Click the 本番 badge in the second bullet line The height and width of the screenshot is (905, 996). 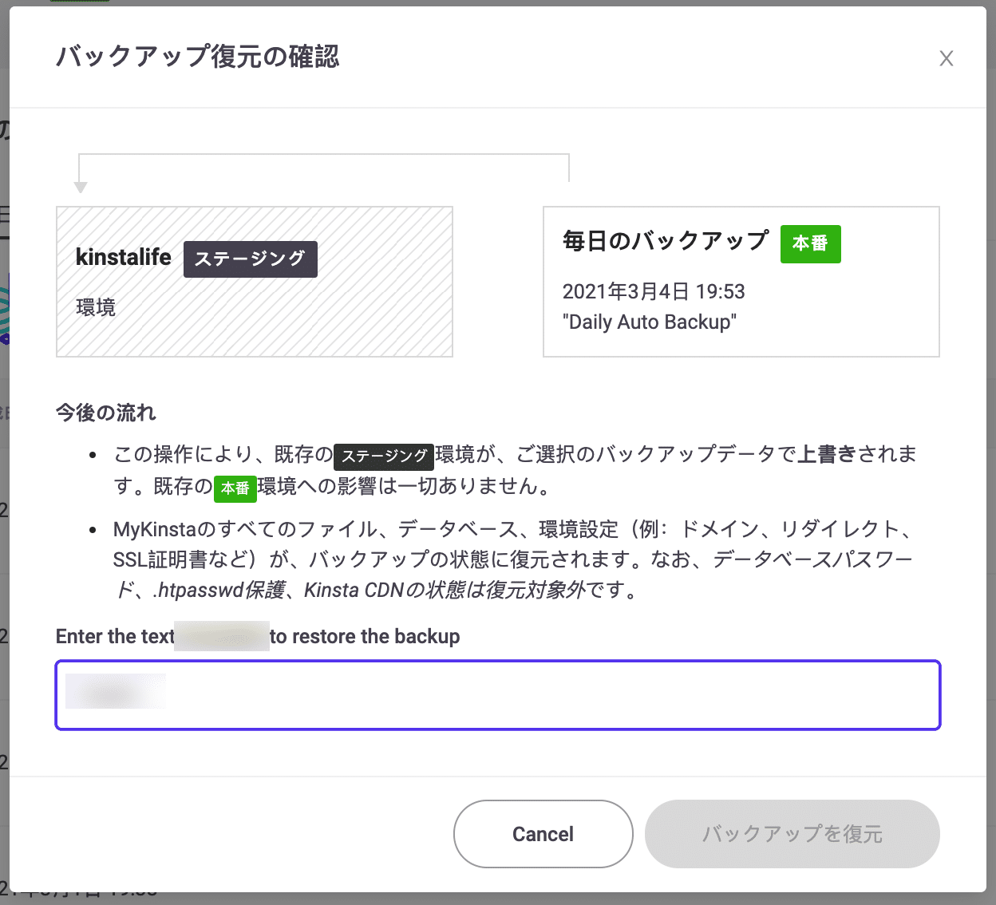coord(235,489)
